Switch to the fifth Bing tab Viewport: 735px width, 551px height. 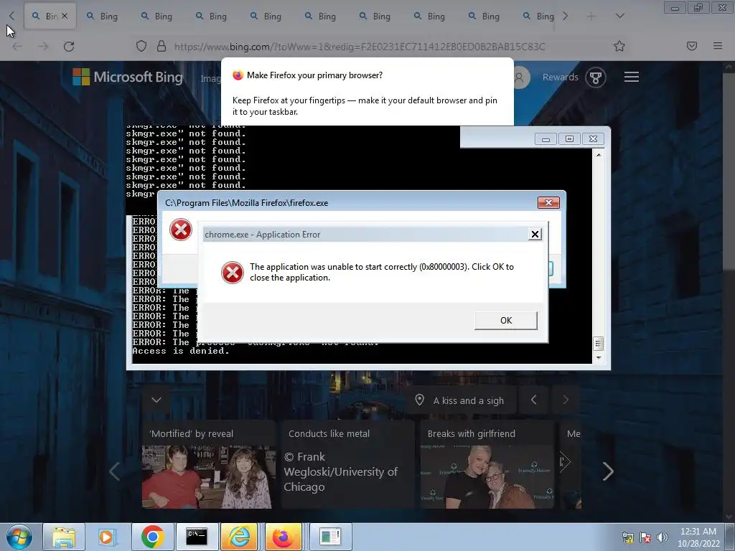coord(266,17)
